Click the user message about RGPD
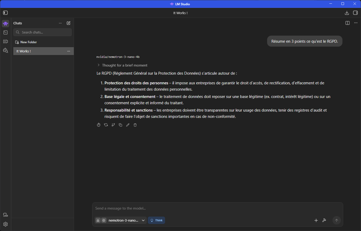 pyautogui.click(x=305, y=41)
